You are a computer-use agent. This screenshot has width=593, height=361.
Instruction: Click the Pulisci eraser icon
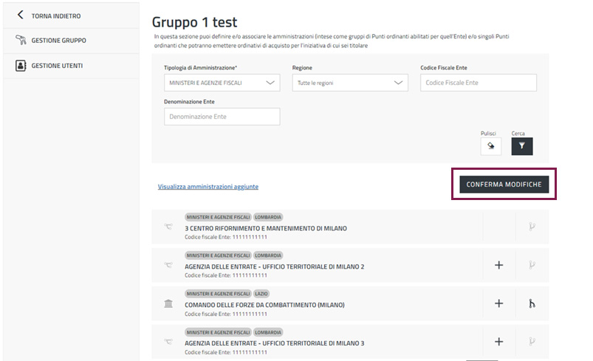490,146
